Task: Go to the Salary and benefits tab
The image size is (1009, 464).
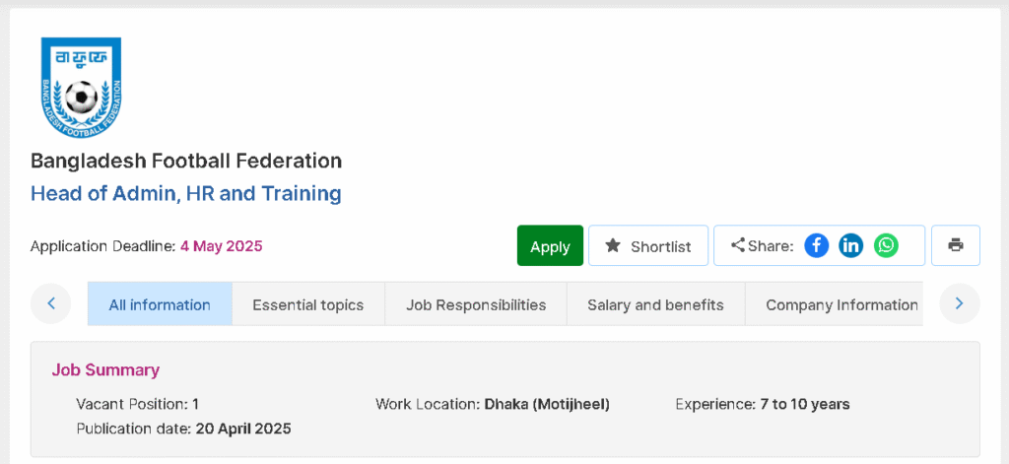Action: [x=655, y=304]
